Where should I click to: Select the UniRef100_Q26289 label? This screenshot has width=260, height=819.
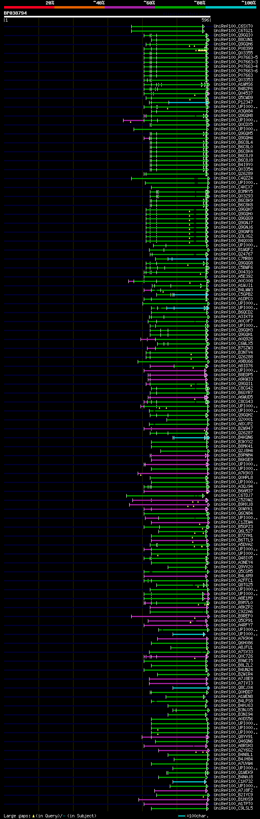click(x=233, y=174)
